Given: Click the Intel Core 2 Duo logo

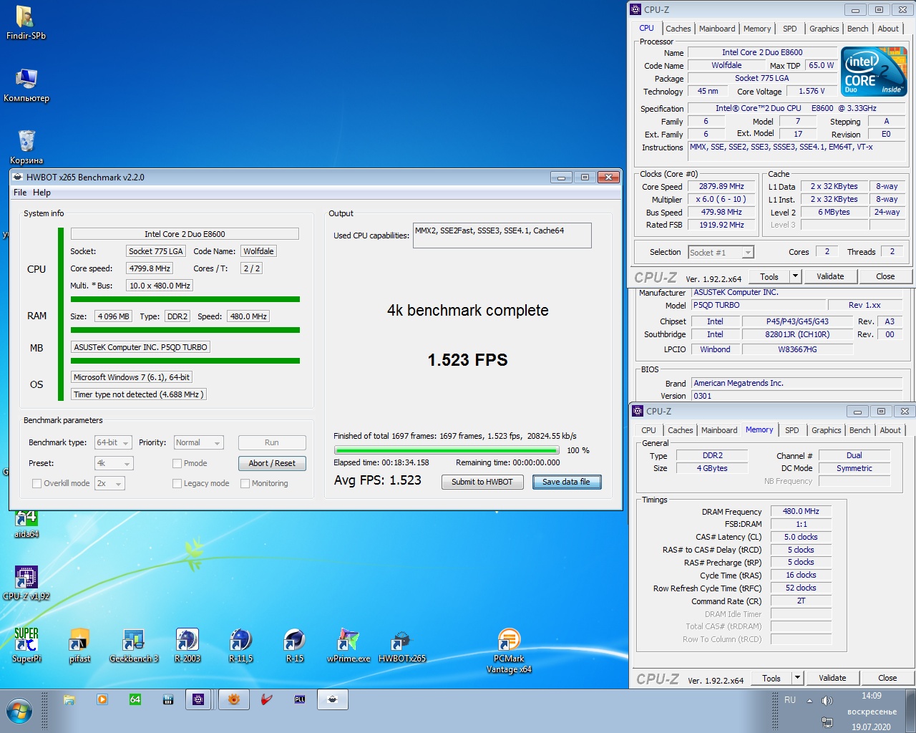Looking at the screenshot, I should click(874, 72).
